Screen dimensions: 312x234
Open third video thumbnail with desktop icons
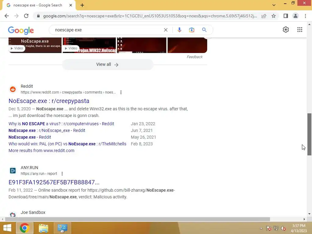[x=142, y=45]
